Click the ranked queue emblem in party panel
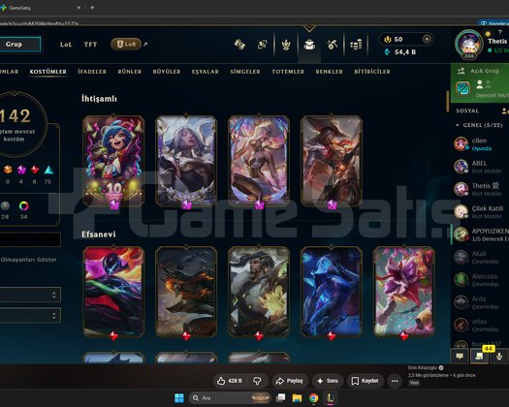Screen dimensions: 509x407 pos(462,88)
